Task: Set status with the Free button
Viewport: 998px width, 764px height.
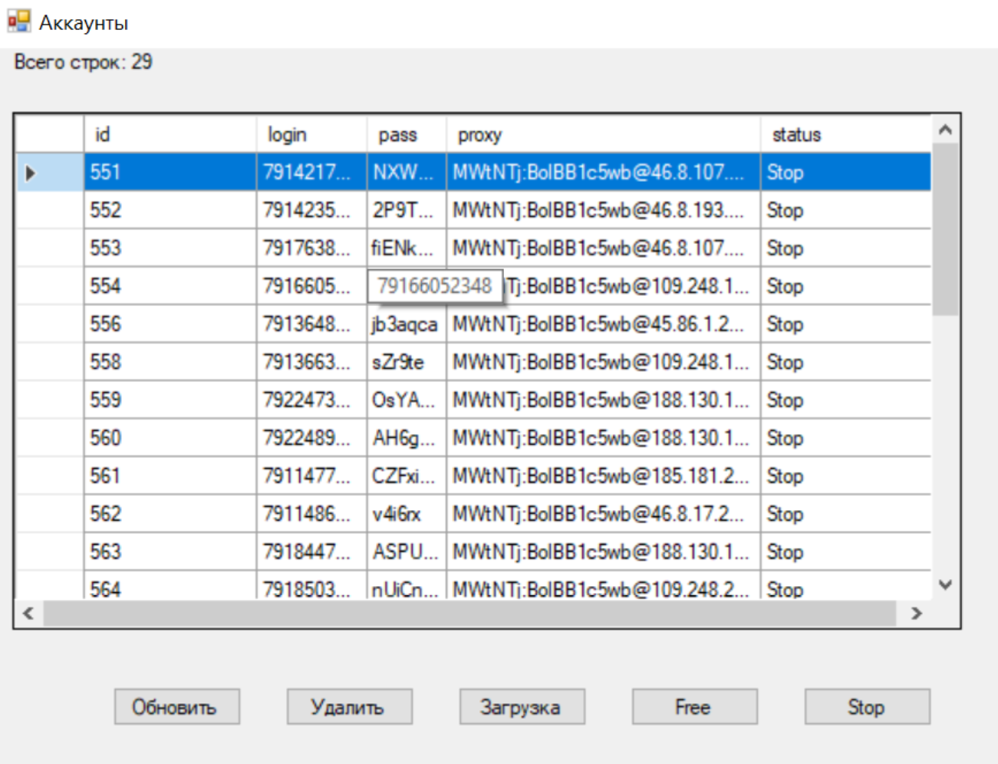Action: 694,706
